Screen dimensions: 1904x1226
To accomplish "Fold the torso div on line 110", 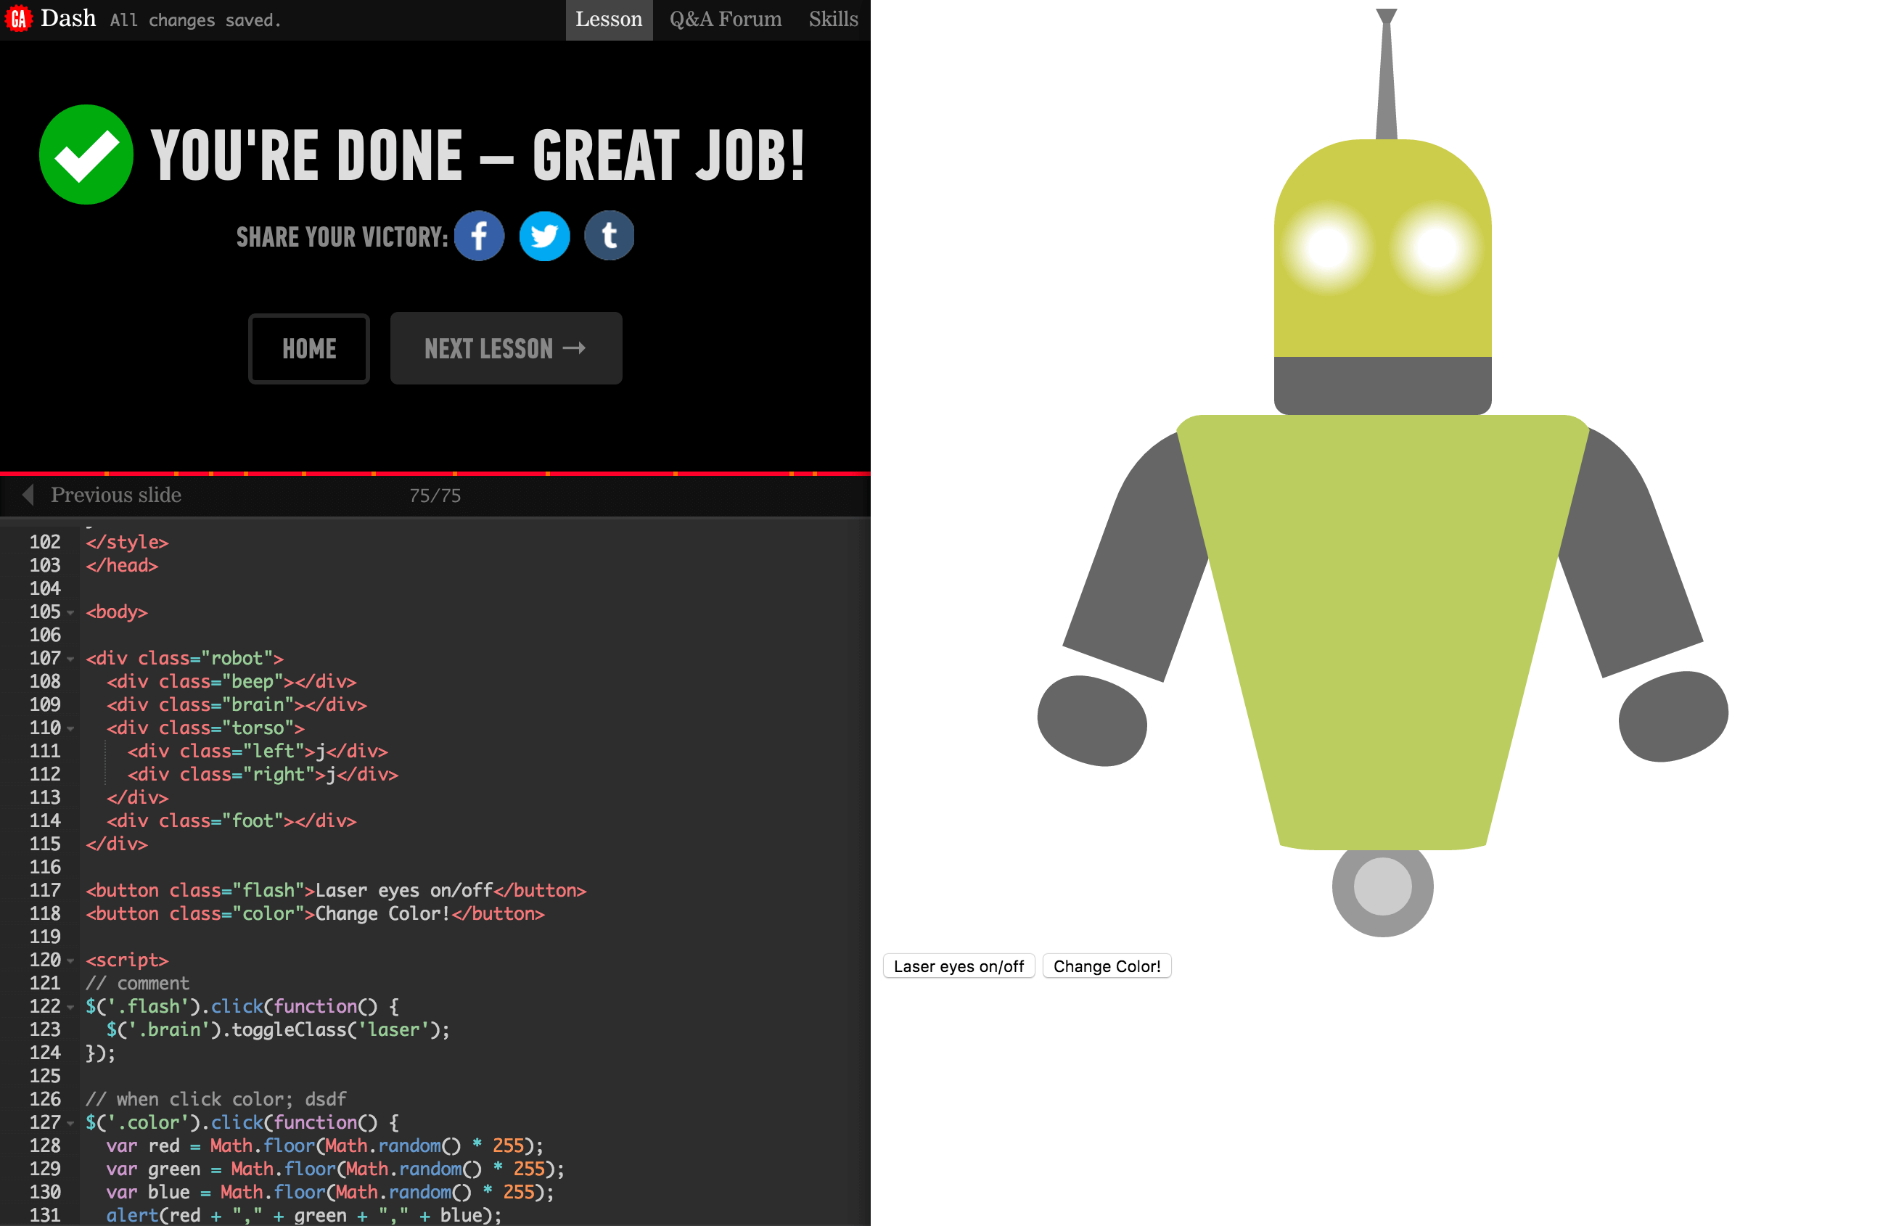I will pos(71,728).
